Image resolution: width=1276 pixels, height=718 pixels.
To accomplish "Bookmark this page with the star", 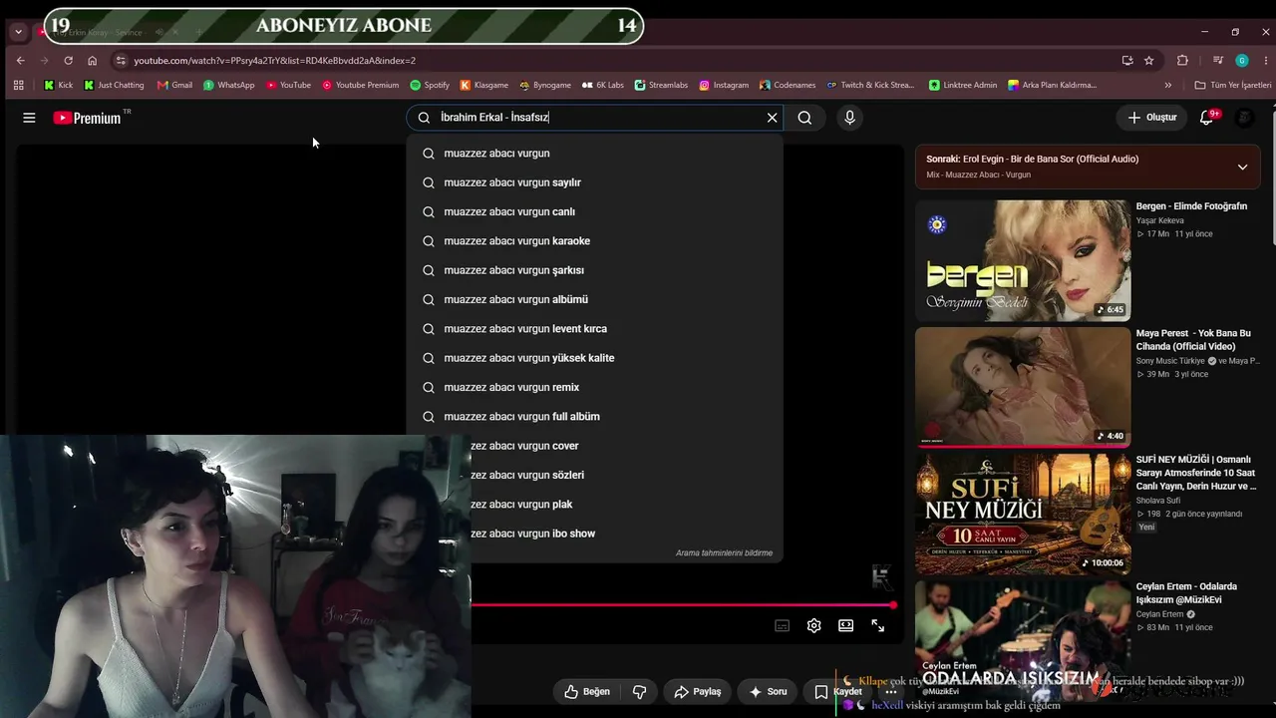I will pyautogui.click(x=1148, y=61).
